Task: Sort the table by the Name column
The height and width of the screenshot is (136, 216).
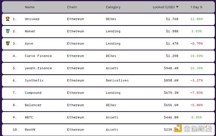Action: click(30, 7)
